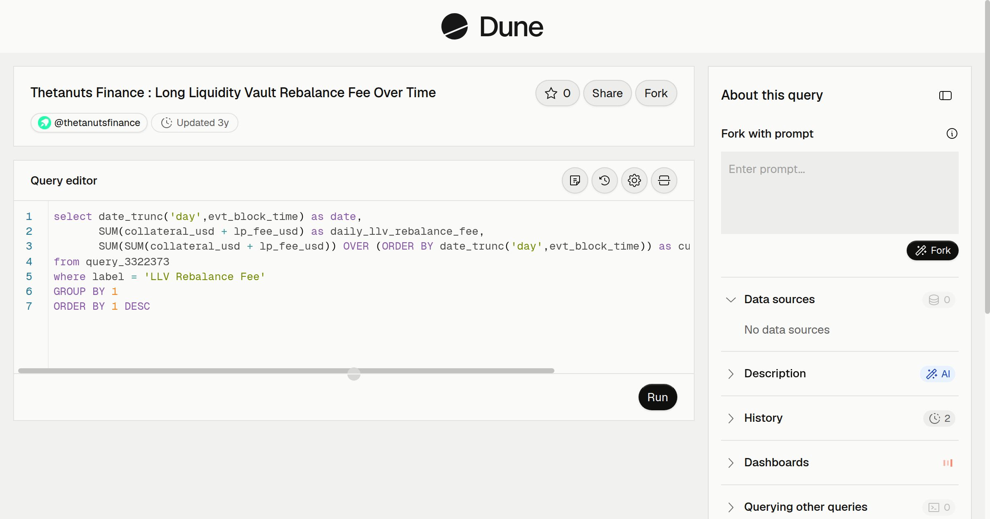Click the query title text

[233, 93]
